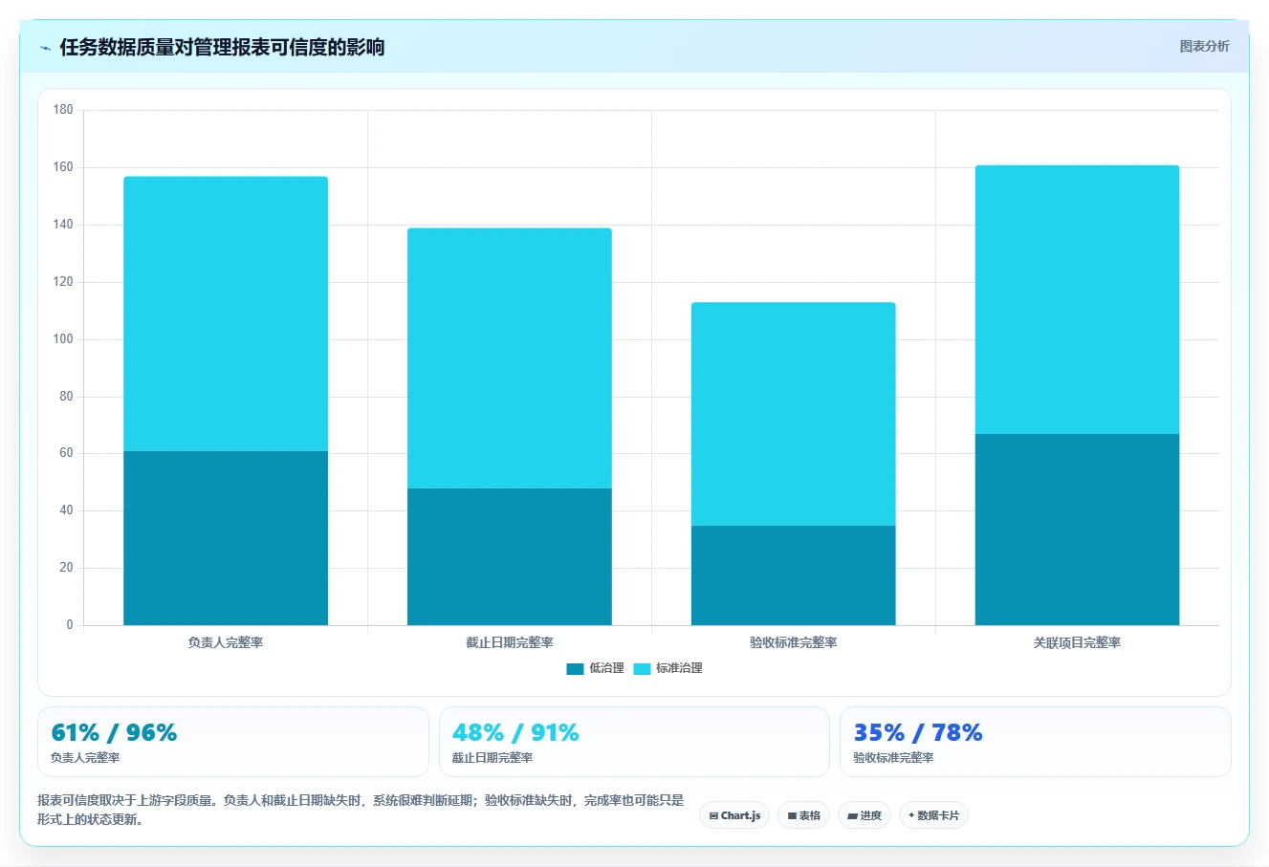Click the 验收标准完整率 caption under 35% / 78%
The height and width of the screenshot is (867, 1269).
click(893, 758)
